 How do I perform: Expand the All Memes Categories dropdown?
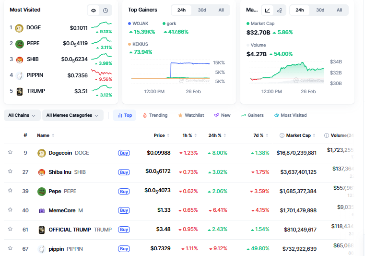(72, 115)
